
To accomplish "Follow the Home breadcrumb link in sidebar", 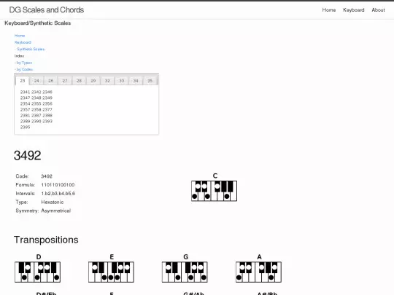I will 20,36.
